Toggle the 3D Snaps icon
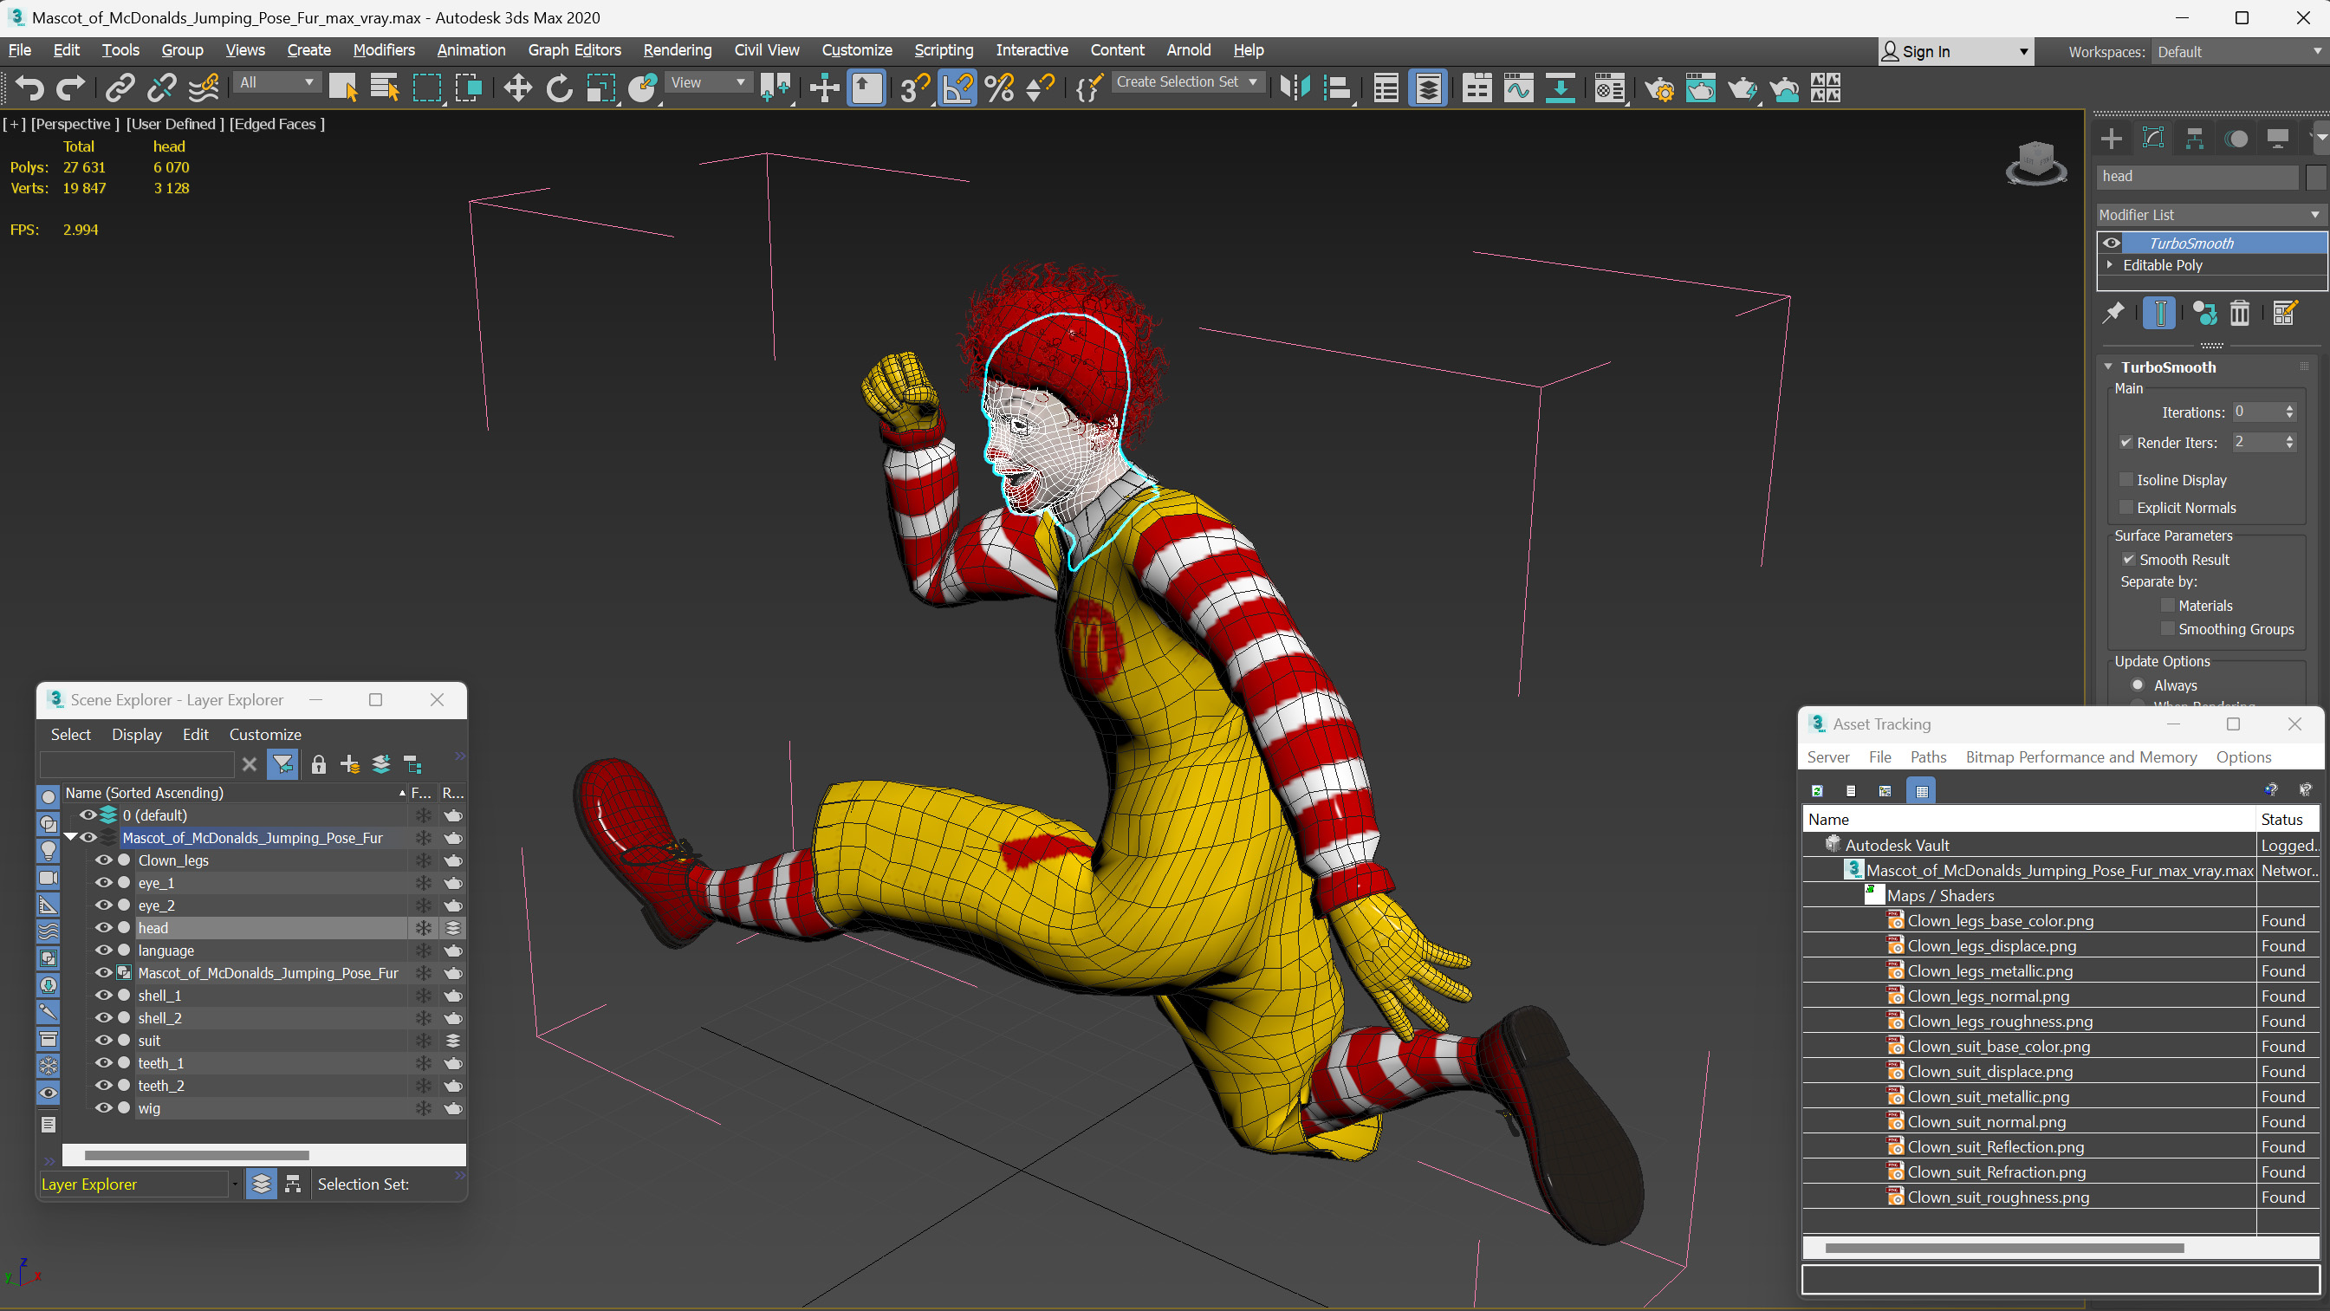This screenshot has width=2330, height=1311. point(914,88)
